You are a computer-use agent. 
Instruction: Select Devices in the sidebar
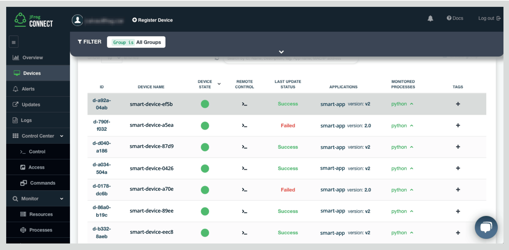[38, 73]
